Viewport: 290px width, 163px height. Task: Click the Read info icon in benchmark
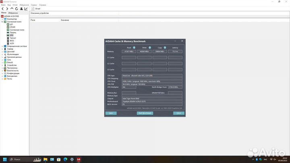coord(134,47)
